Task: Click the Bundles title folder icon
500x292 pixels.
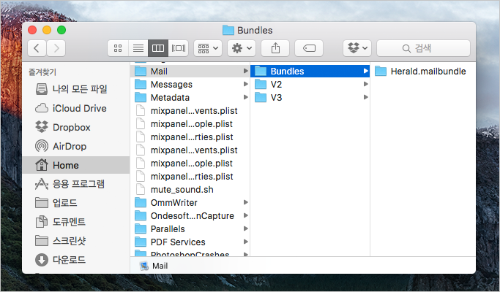Action: (228, 30)
